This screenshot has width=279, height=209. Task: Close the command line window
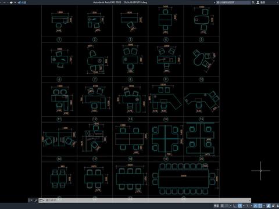(x=31, y=200)
